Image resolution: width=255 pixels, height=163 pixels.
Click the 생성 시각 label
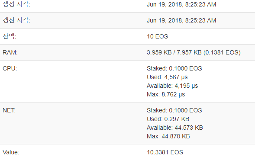[16, 4]
